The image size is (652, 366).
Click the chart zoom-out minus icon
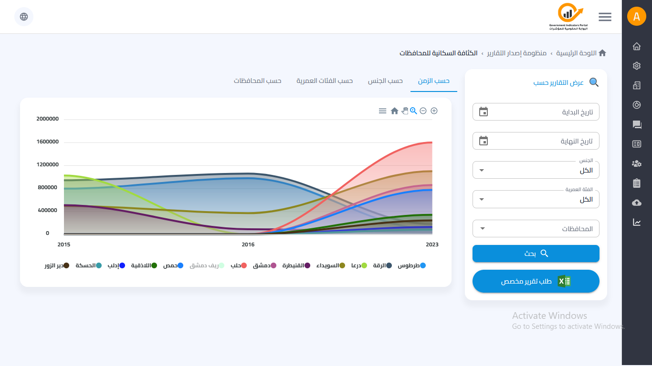(423, 111)
